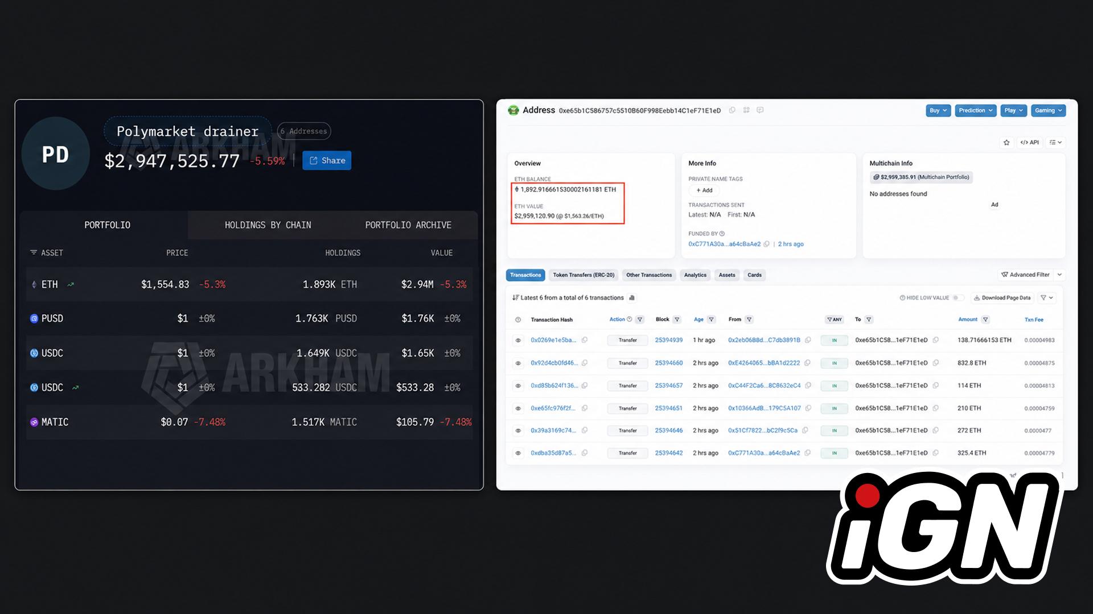The image size is (1093, 614).
Task: Expand the Buy dropdown
Action: coord(938,110)
